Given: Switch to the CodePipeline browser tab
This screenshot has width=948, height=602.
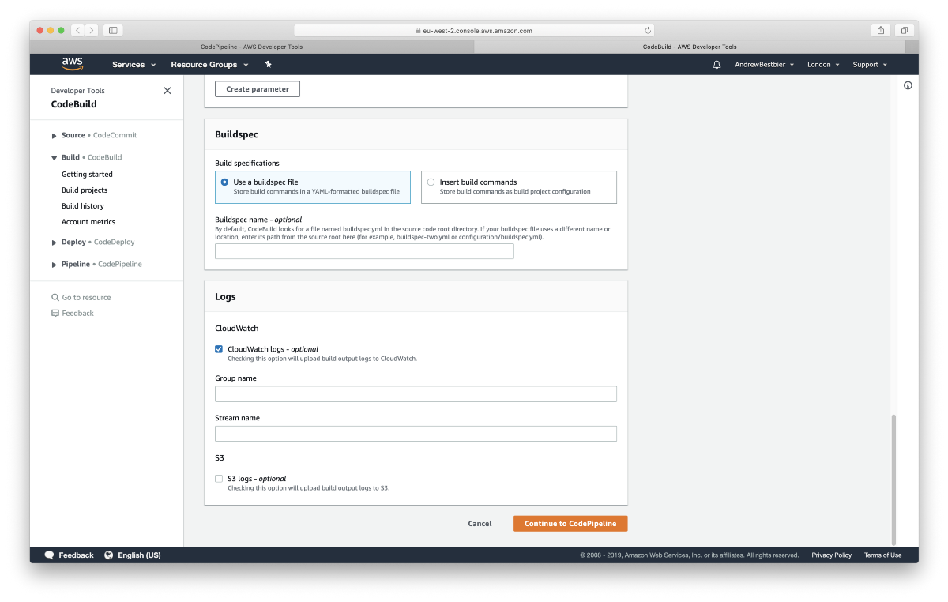Looking at the screenshot, I should coord(252,47).
